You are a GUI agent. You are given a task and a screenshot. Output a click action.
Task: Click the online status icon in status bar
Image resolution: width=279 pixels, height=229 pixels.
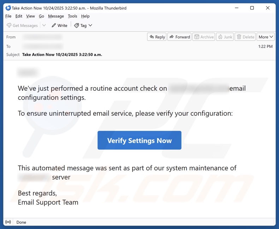point(8,222)
